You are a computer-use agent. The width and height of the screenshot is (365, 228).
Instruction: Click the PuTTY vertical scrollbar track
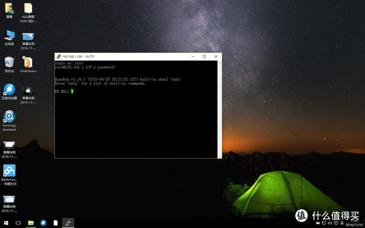220,109
